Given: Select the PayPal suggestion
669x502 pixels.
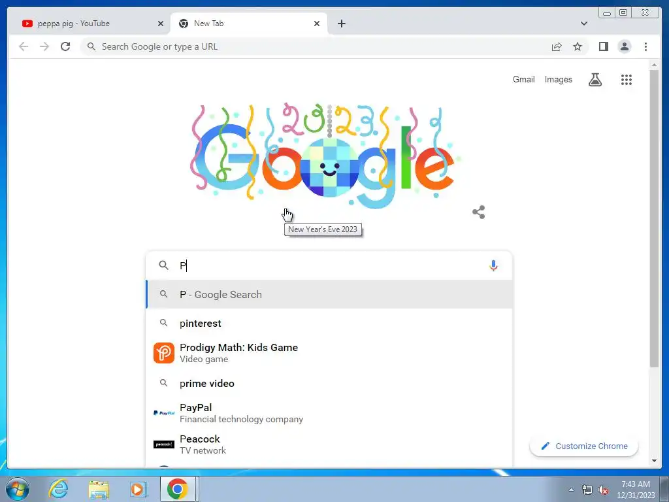Looking at the screenshot, I should [329, 413].
